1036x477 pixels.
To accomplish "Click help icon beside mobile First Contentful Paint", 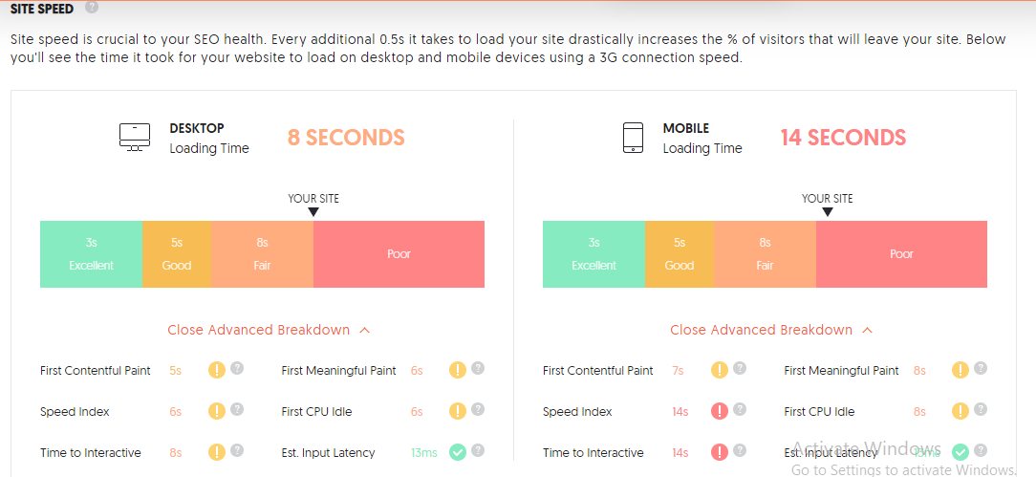I will pyautogui.click(x=740, y=369).
